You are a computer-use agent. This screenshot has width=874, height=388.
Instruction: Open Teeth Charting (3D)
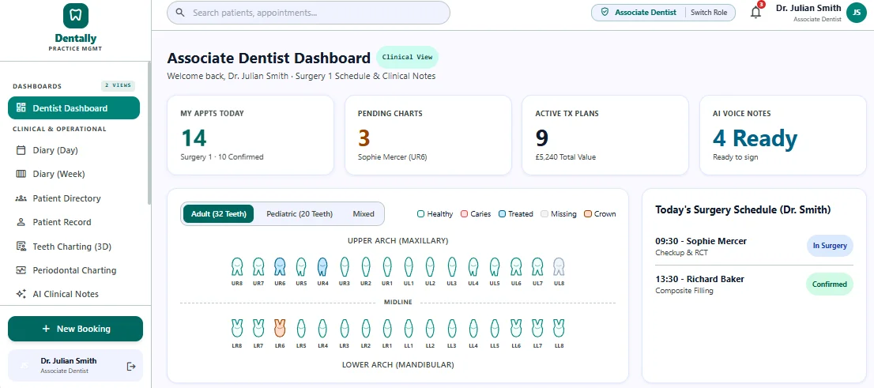coord(73,246)
